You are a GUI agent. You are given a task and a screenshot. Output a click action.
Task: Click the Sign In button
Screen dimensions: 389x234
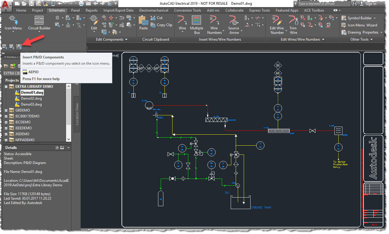click(368, 4)
